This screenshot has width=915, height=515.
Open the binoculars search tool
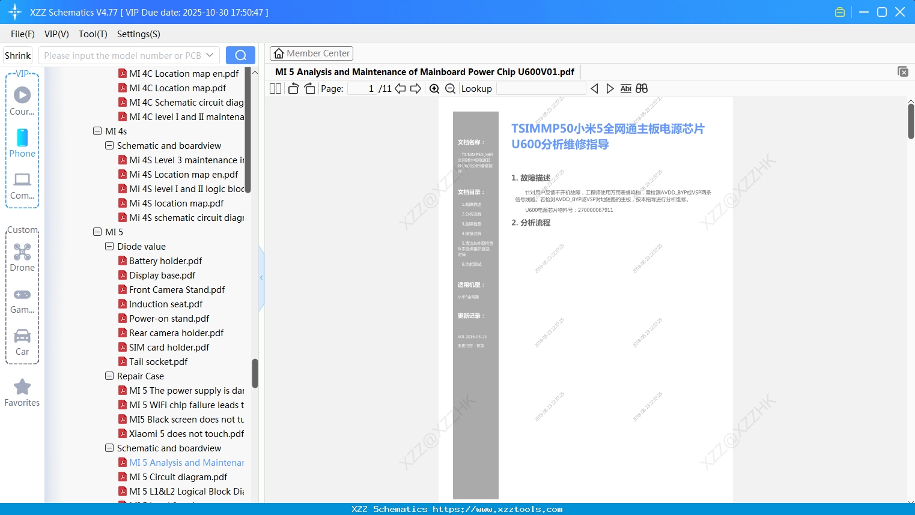[x=641, y=88]
